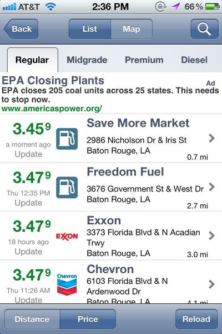Select the Midgrade fuel tab
222x334 pixels.
87,60
